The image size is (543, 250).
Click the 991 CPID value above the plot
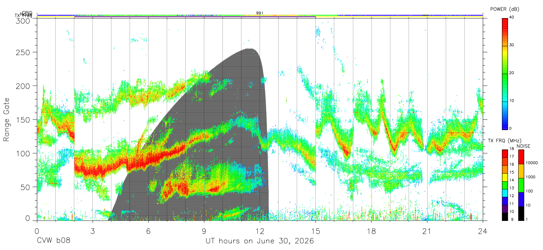point(260,13)
